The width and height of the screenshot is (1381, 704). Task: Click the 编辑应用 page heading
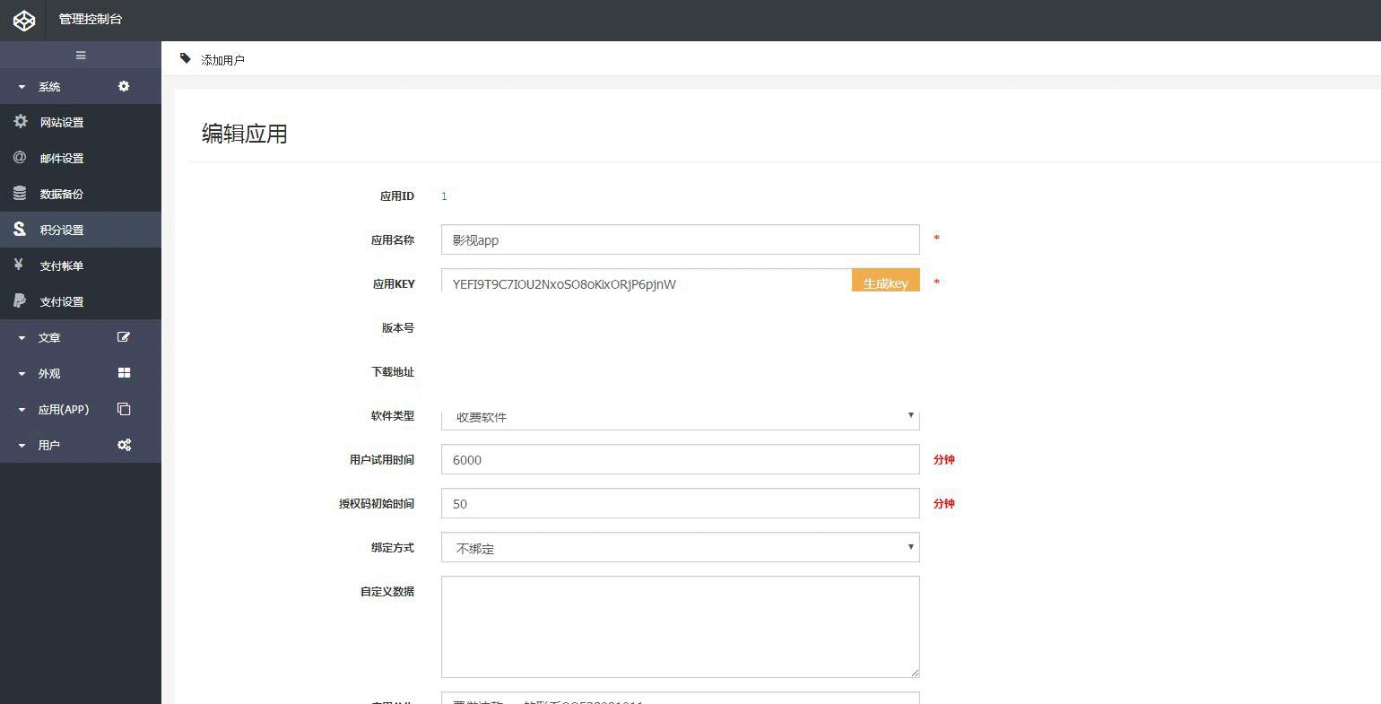click(245, 134)
